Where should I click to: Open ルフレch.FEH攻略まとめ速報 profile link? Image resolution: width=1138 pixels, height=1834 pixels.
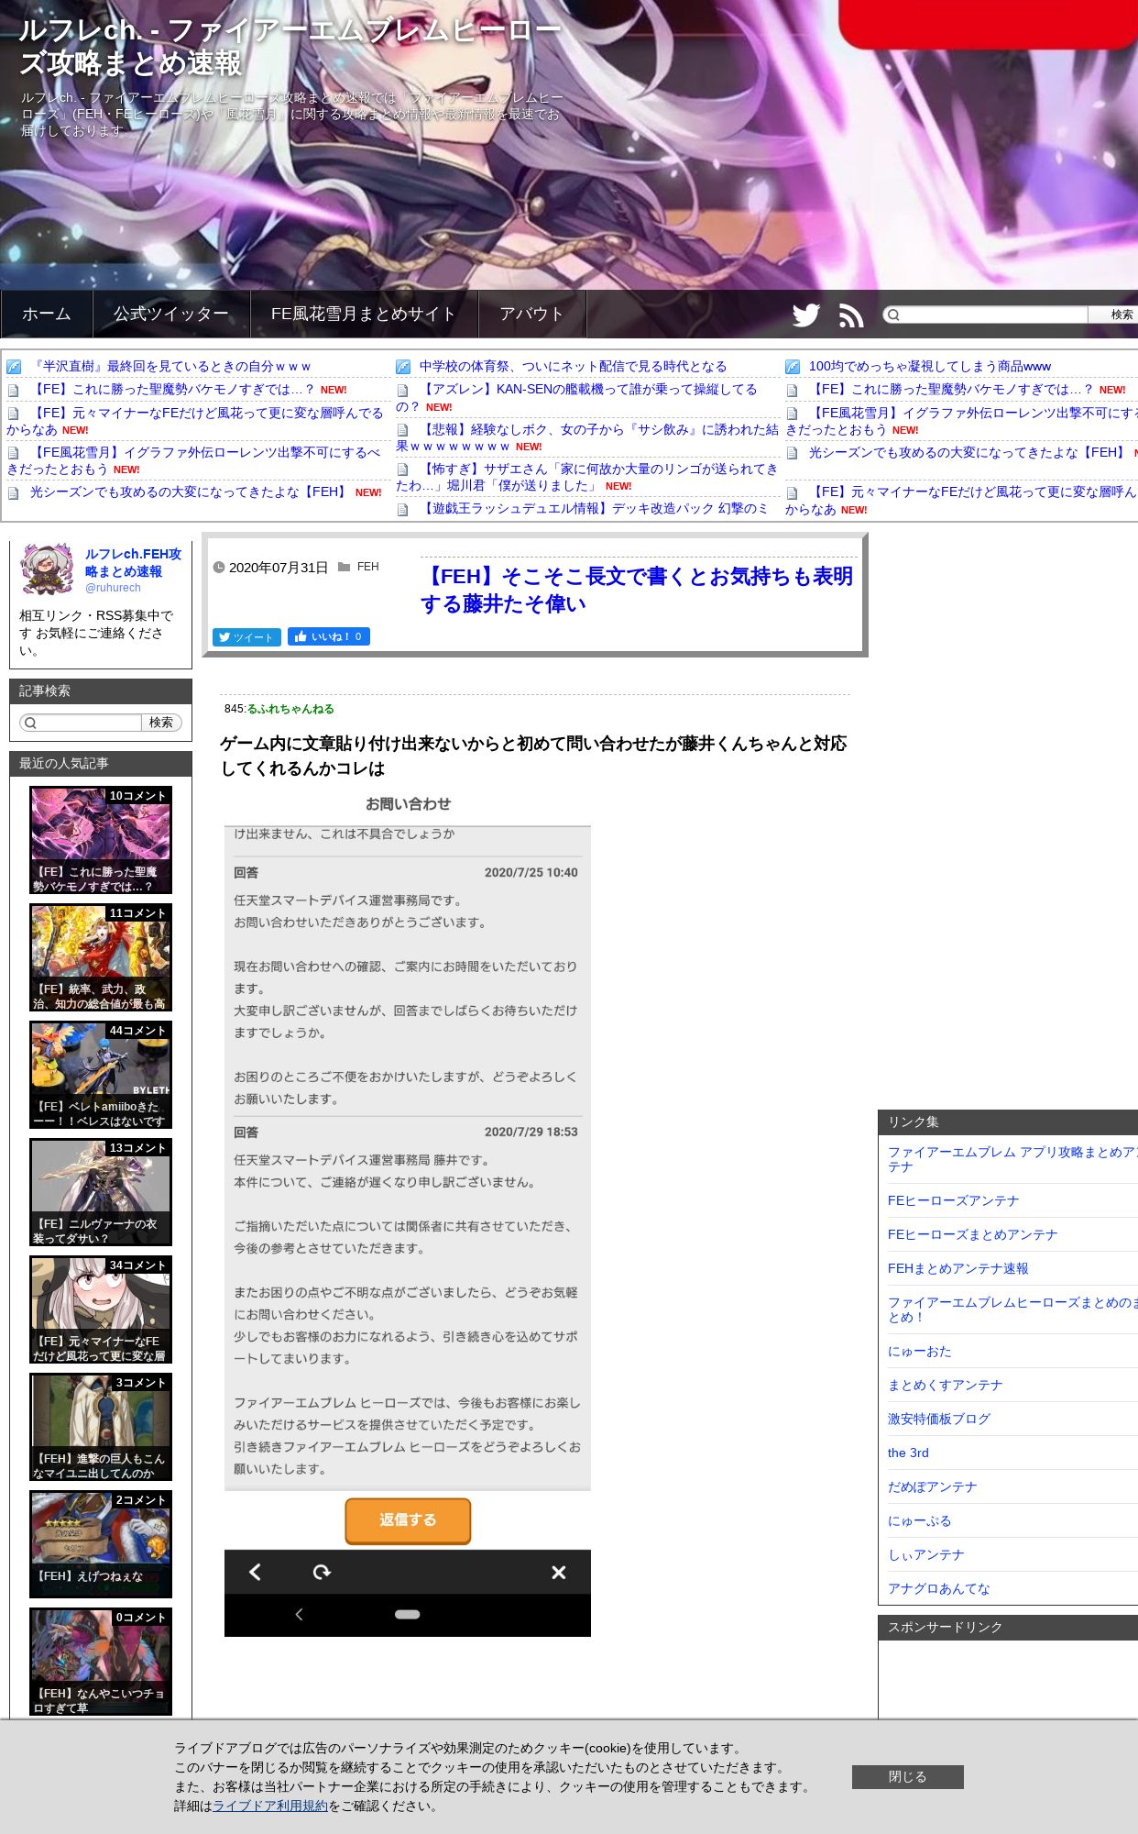[x=133, y=562]
